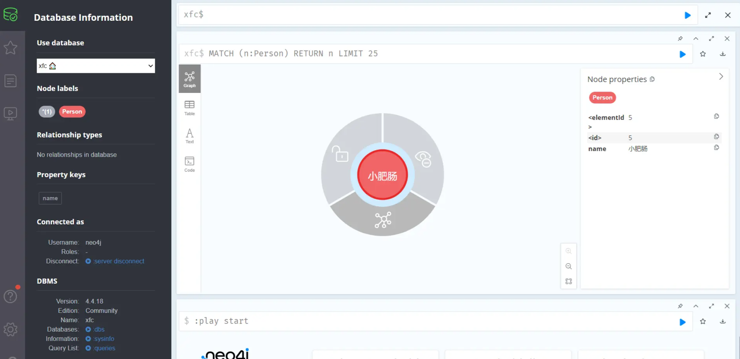The image size is (740, 359).
Task: Open the Use database dropdown
Action: point(96,66)
